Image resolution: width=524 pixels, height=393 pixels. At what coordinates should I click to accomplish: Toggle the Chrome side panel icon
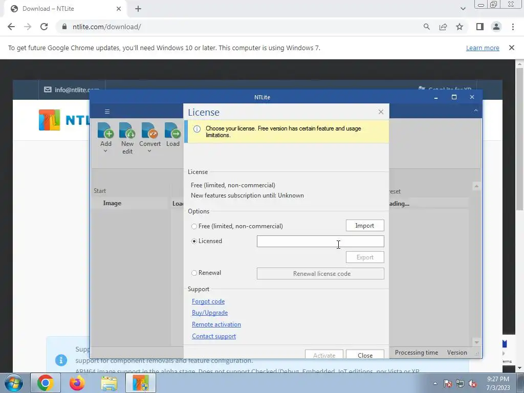click(x=480, y=27)
